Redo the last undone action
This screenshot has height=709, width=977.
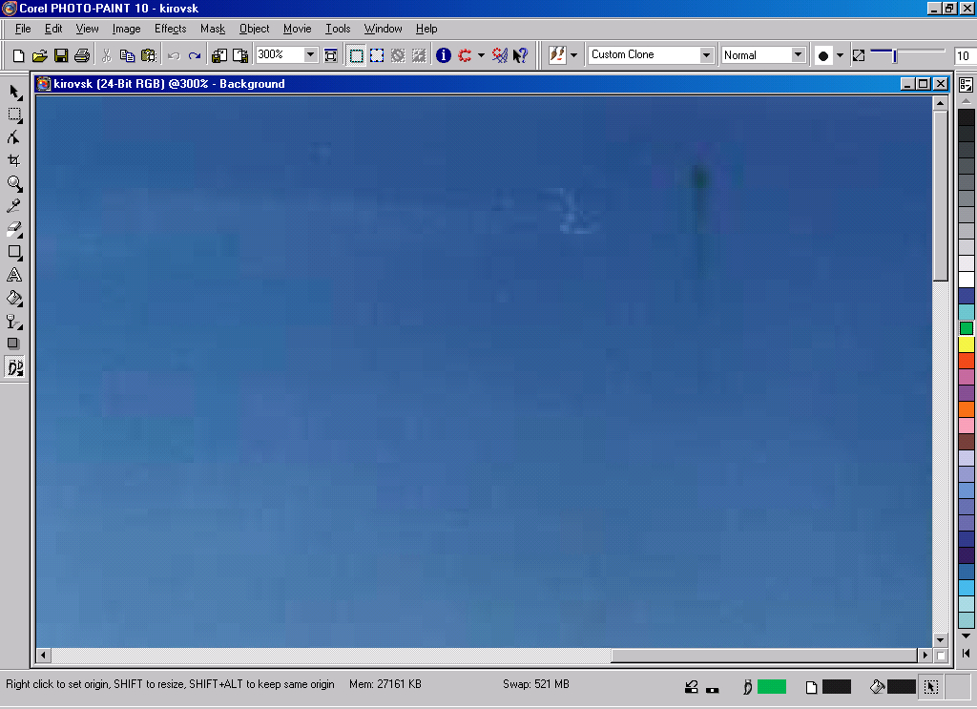pos(195,55)
